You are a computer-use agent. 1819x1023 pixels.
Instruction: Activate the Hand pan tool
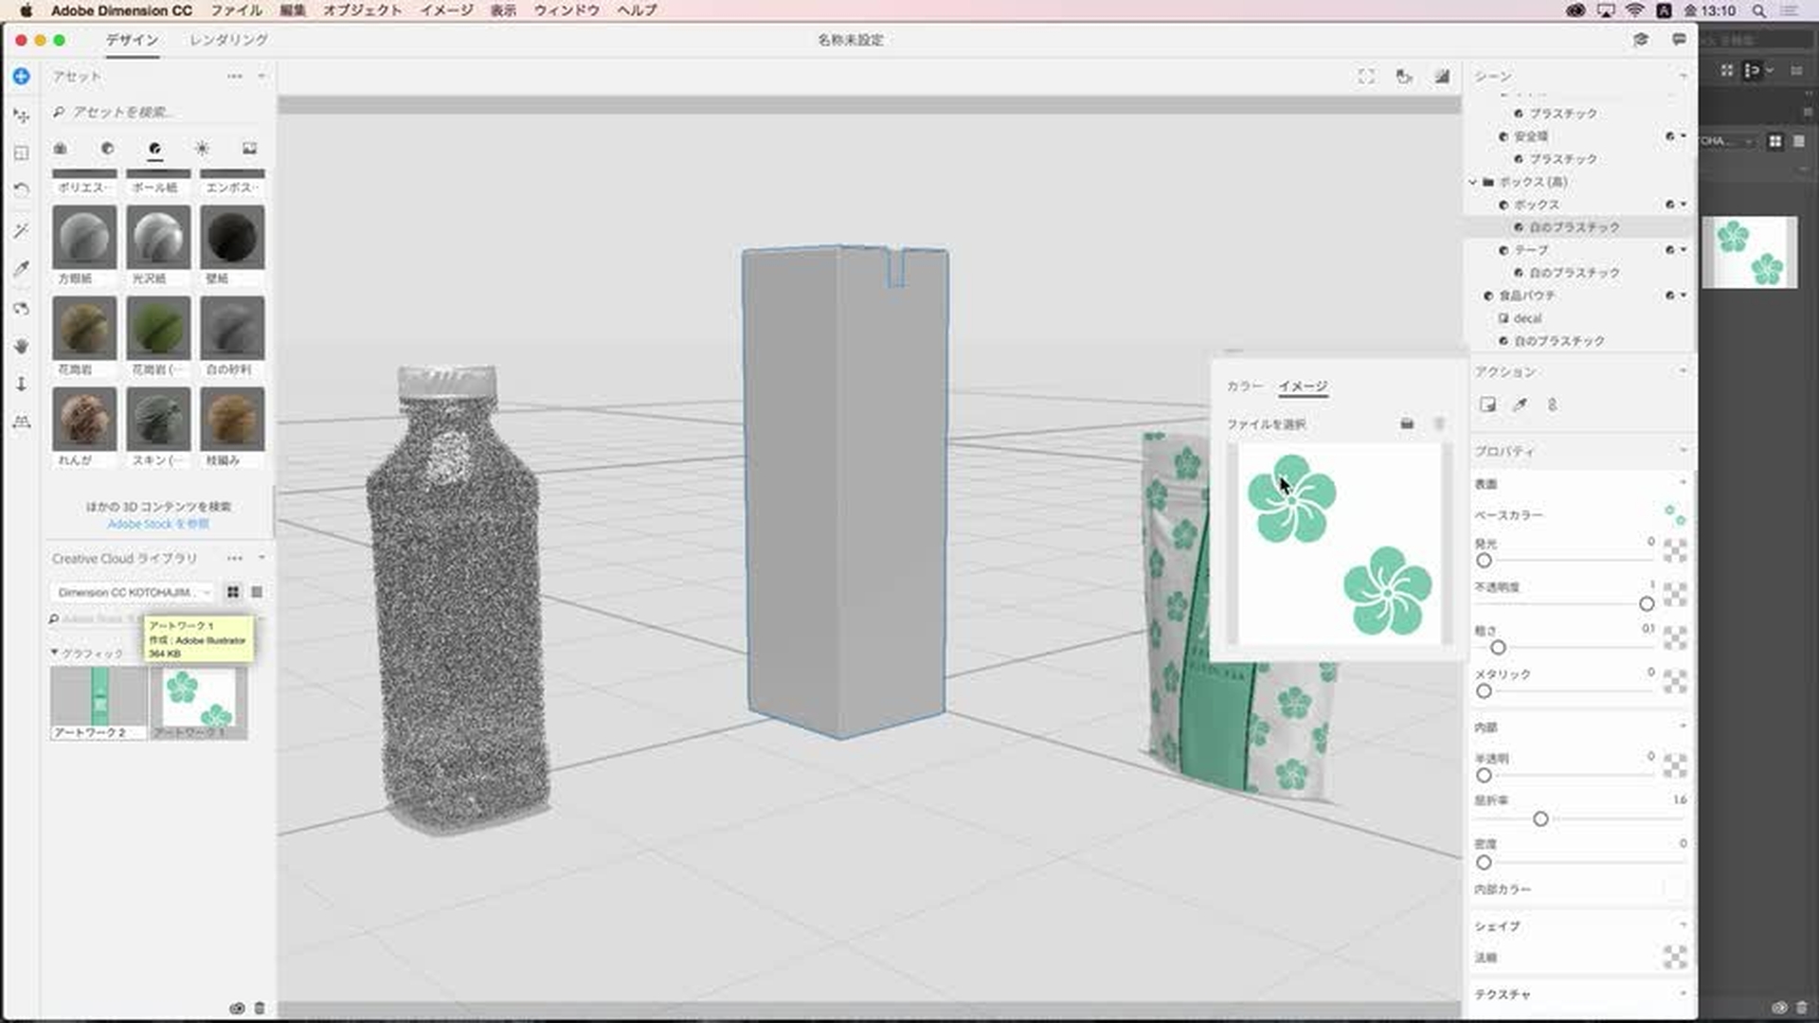(x=21, y=346)
